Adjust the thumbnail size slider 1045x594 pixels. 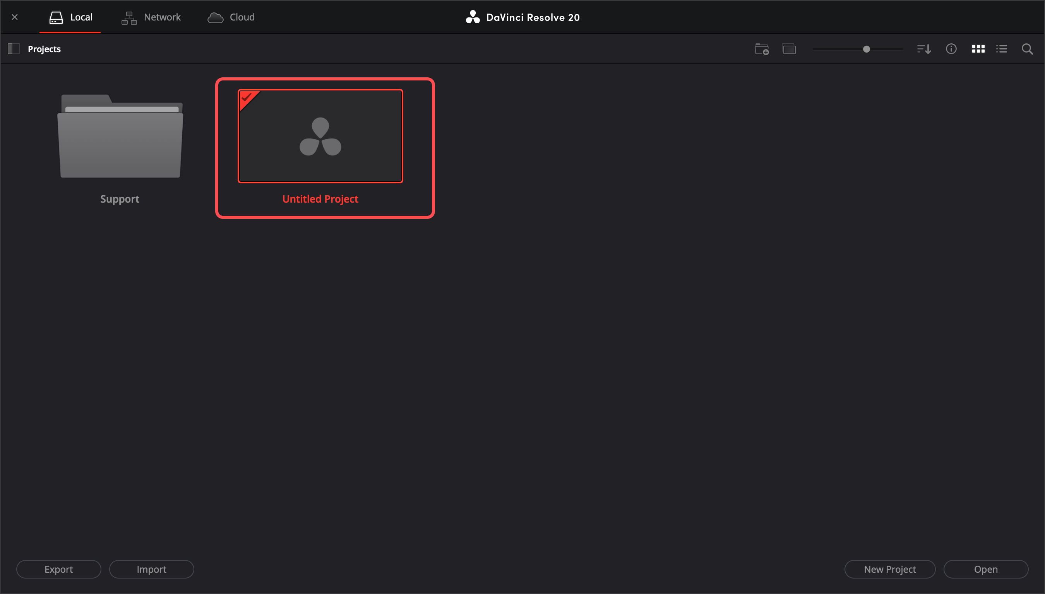click(866, 49)
